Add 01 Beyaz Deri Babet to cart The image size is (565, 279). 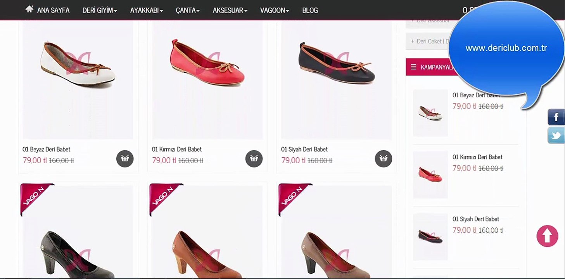pyautogui.click(x=125, y=158)
